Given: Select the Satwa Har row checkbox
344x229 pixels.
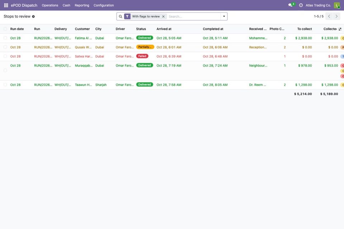Looking at the screenshot, I should point(5,56).
